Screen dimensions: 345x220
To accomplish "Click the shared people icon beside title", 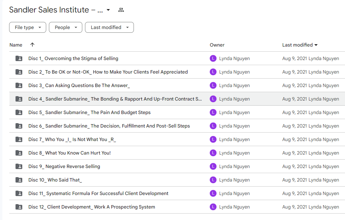I will click(x=121, y=10).
